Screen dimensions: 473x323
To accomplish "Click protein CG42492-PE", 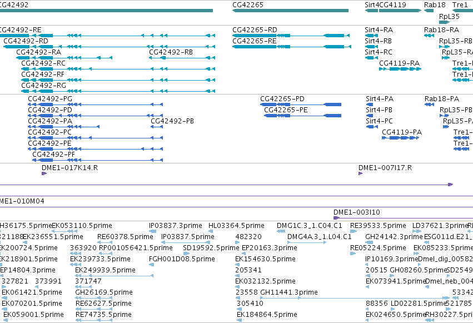I will (96, 150).
